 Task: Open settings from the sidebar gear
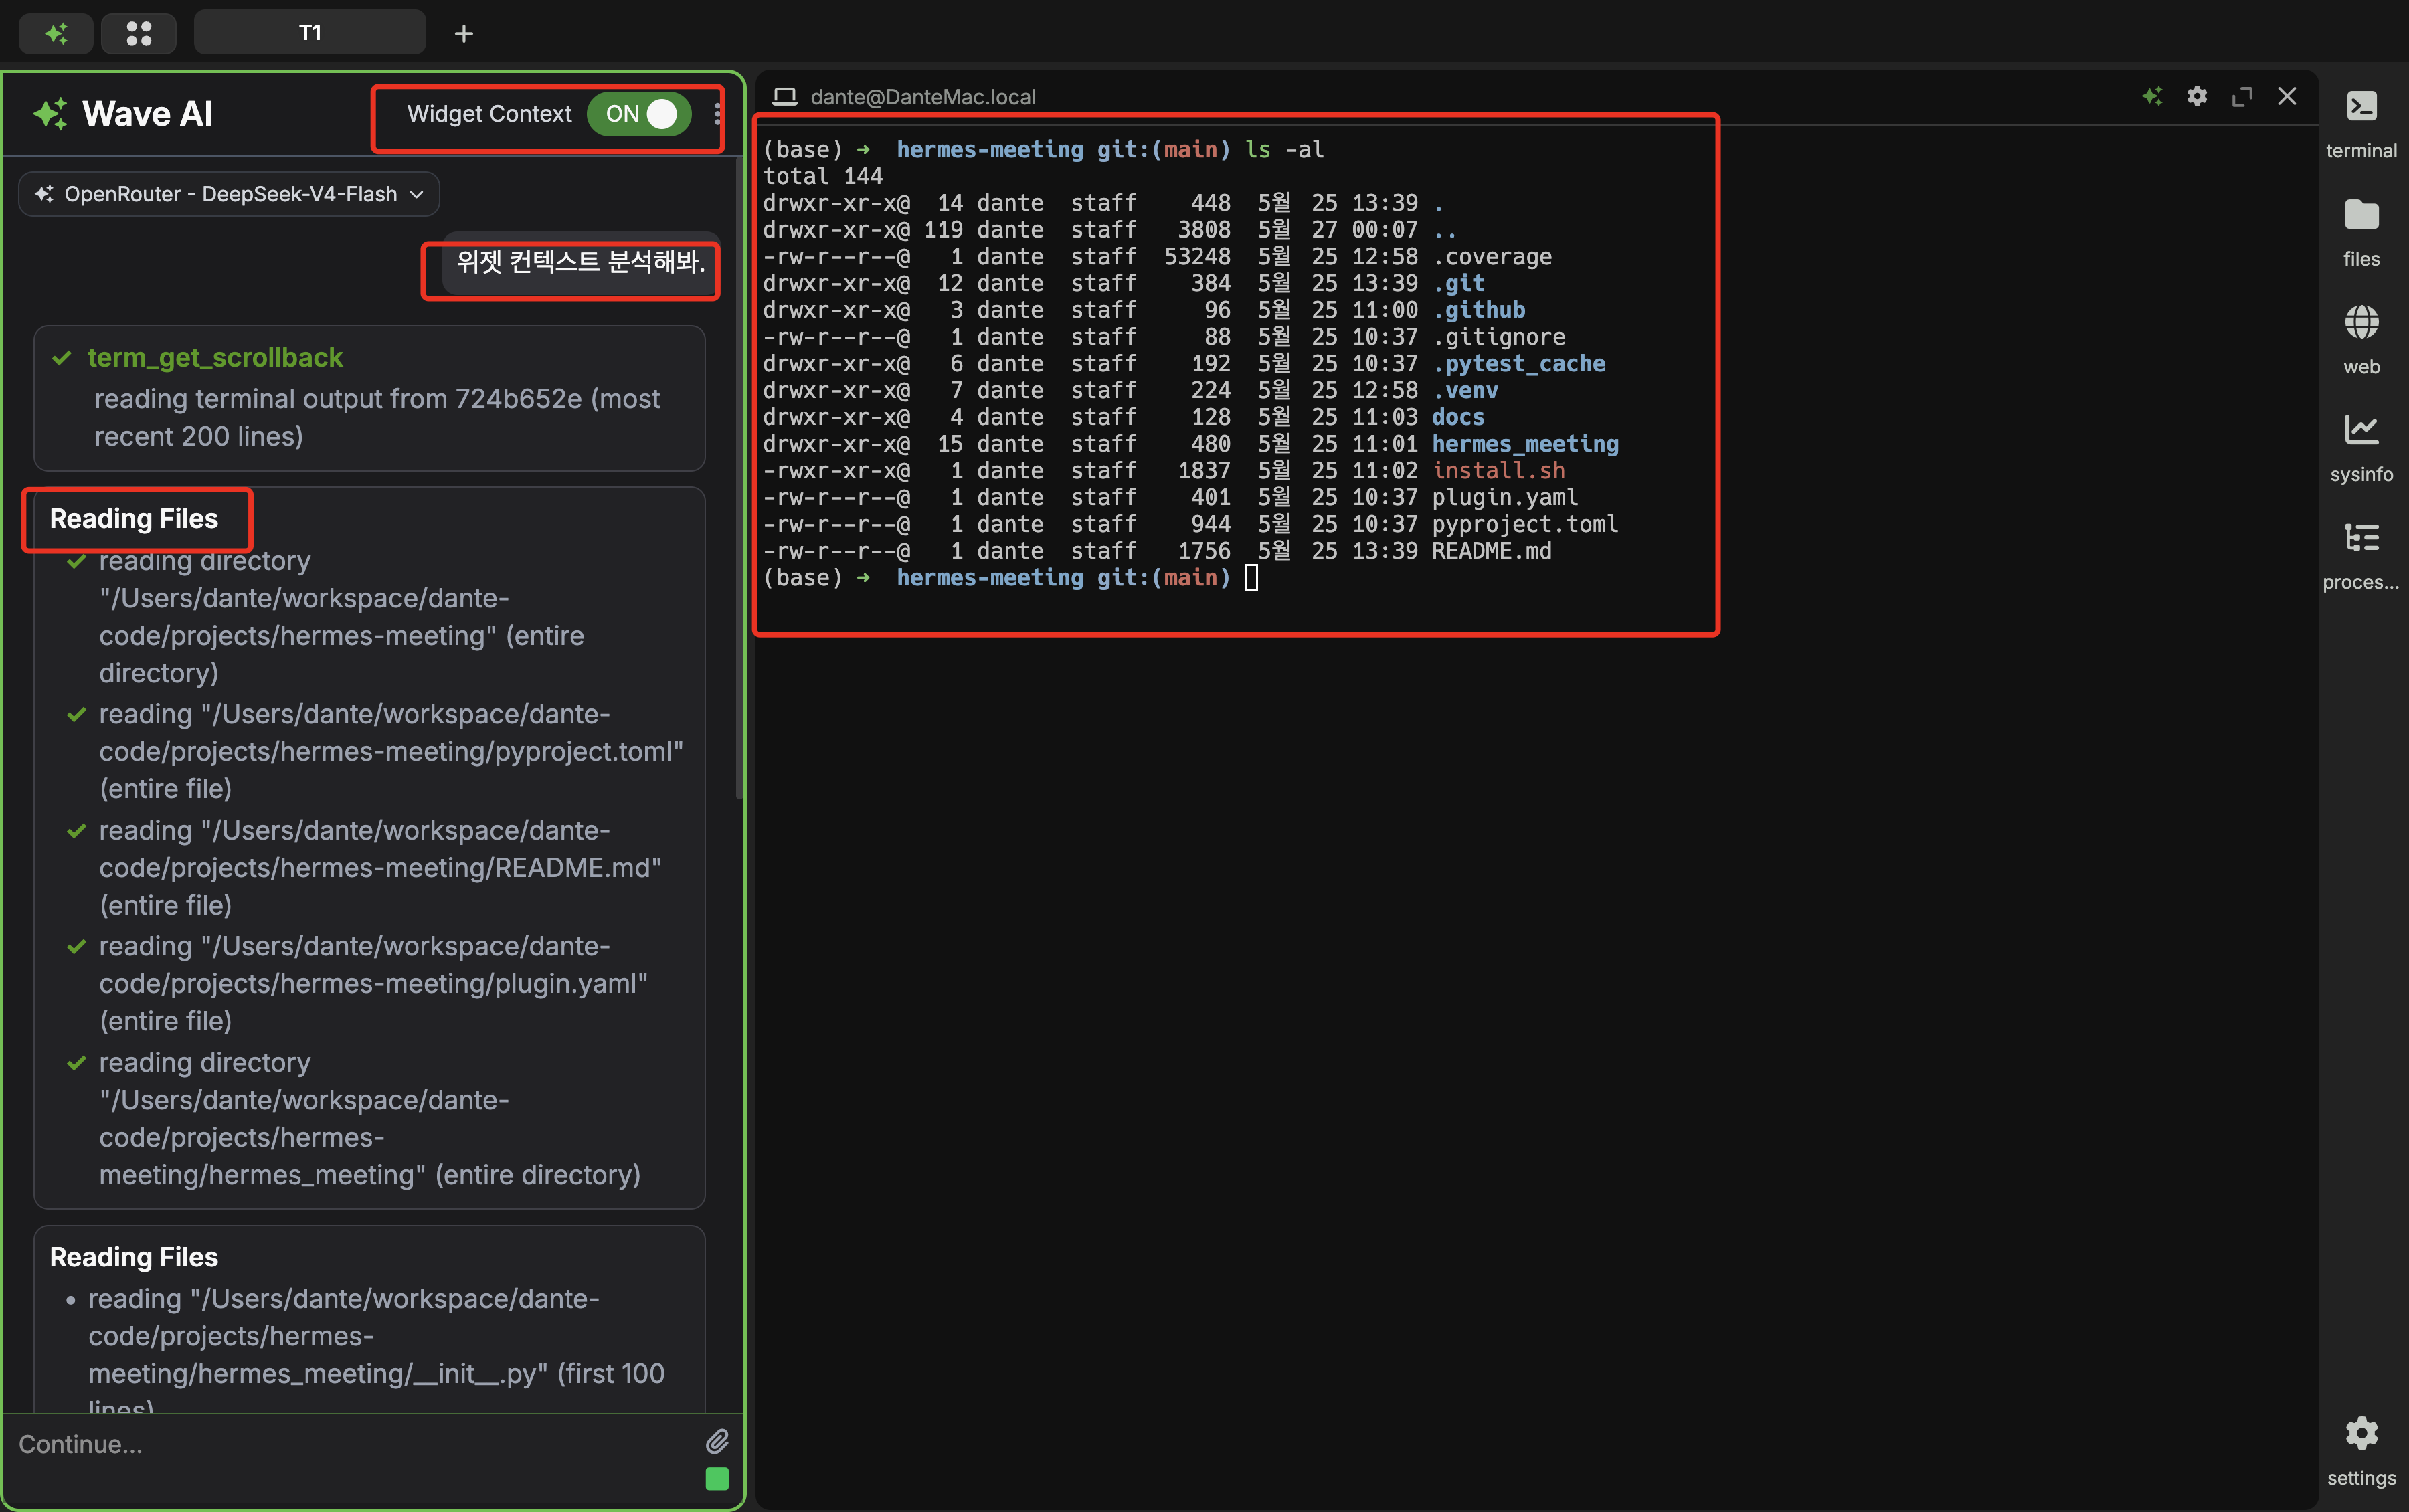[x=2361, y=1451]
